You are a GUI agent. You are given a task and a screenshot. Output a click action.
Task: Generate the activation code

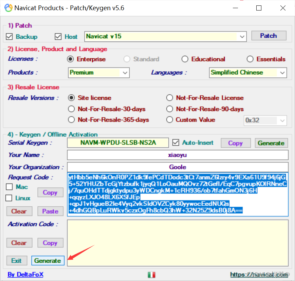point(48,261)
